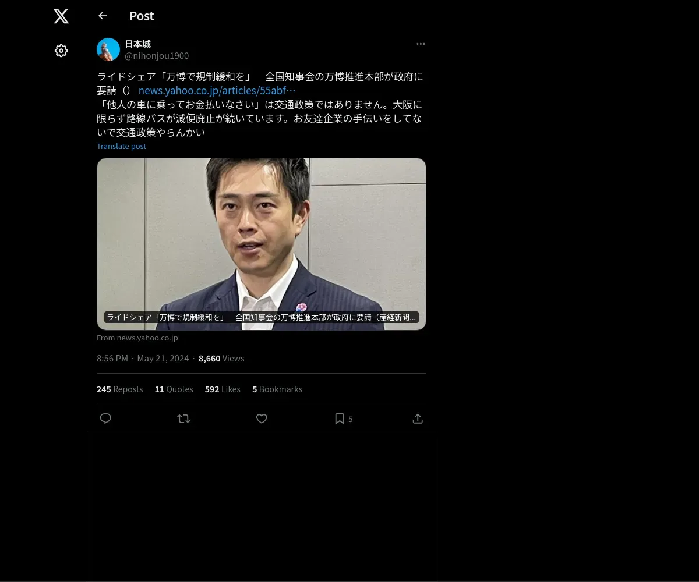Click the repost arrows icon
The height and width of the screenshot is (582, 699).
click(183, 418)
